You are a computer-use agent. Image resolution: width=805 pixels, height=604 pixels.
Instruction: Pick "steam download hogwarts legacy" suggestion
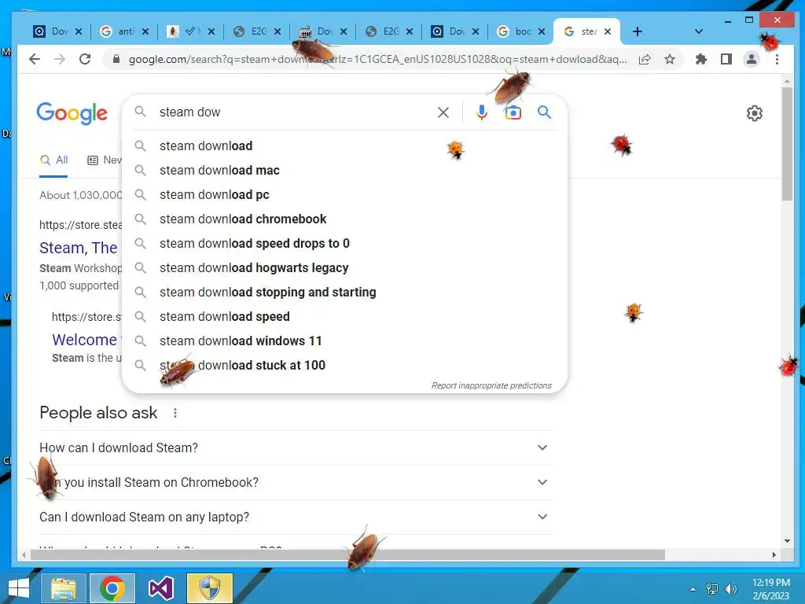point(344,267)
